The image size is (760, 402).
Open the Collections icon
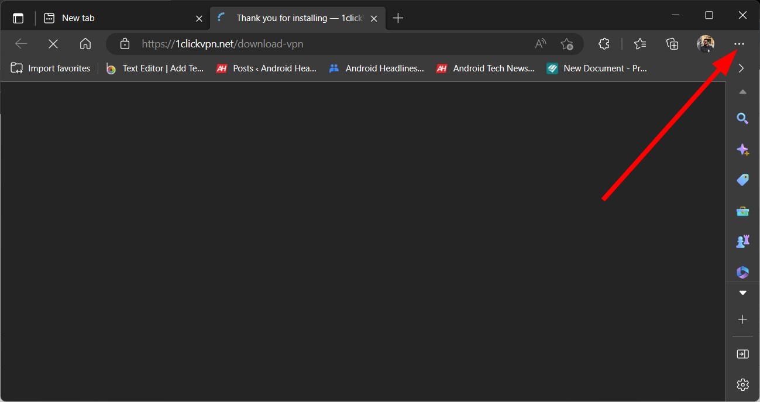click(x=672, y=43)
